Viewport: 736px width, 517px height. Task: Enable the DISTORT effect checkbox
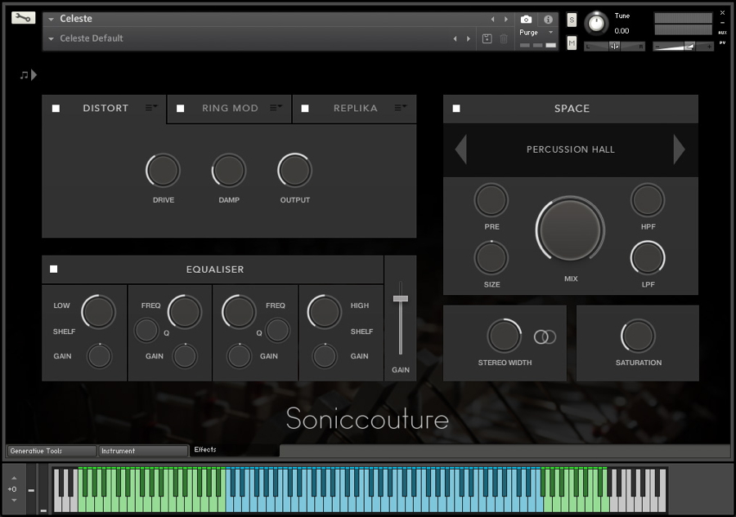coord(56,109)
